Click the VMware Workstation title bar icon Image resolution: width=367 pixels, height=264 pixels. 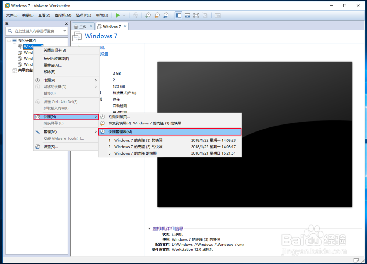7,5
